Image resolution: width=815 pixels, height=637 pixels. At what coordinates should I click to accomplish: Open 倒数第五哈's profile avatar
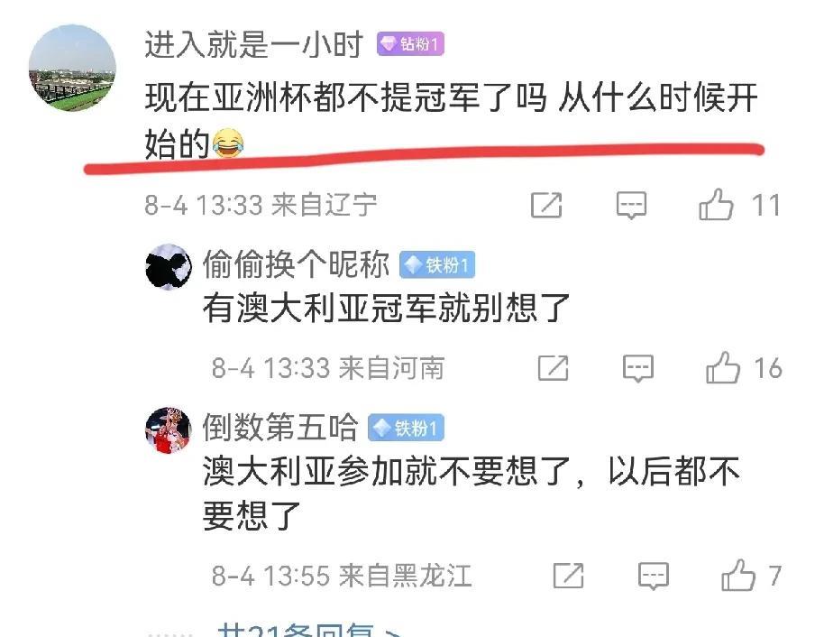[169, 430]
